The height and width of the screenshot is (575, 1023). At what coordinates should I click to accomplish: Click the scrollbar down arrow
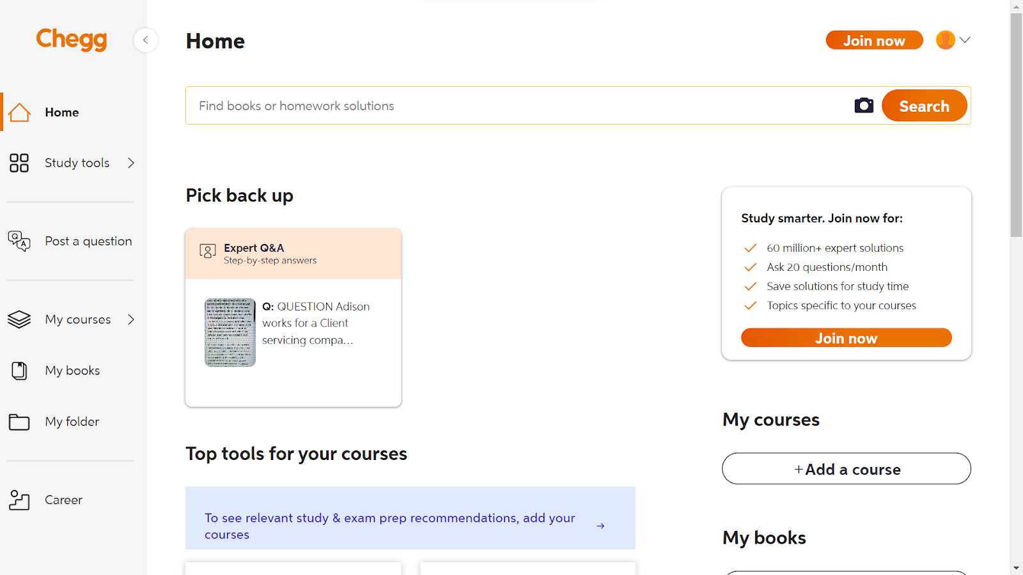click(x=1017, y=568)
